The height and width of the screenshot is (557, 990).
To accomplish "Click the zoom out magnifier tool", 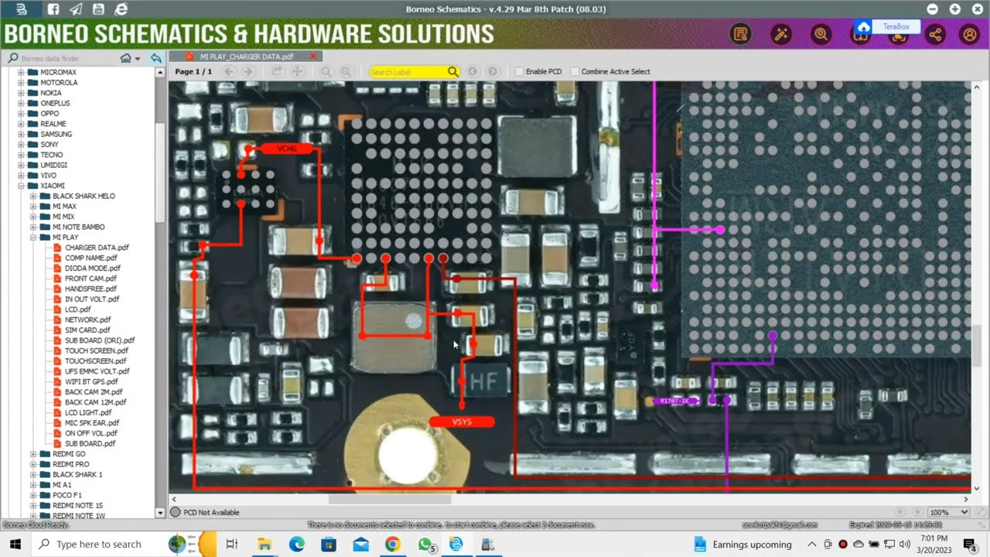I will click(327, 71).
